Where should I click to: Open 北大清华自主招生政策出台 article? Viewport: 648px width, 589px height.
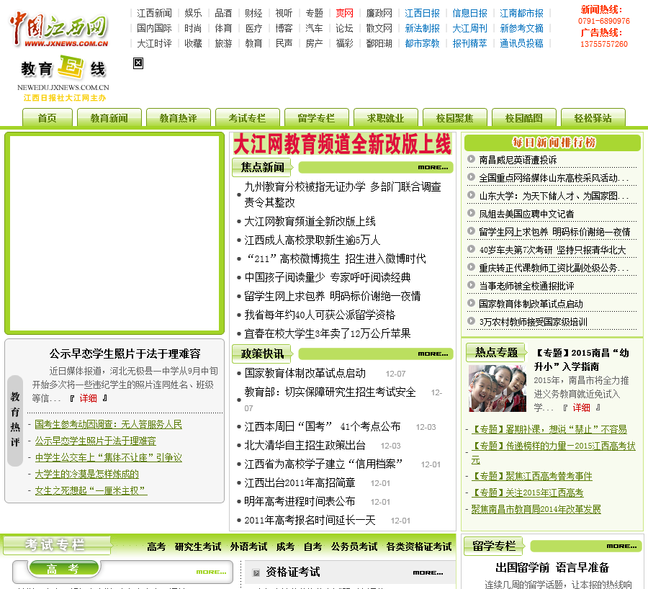(x=305, y=445)
